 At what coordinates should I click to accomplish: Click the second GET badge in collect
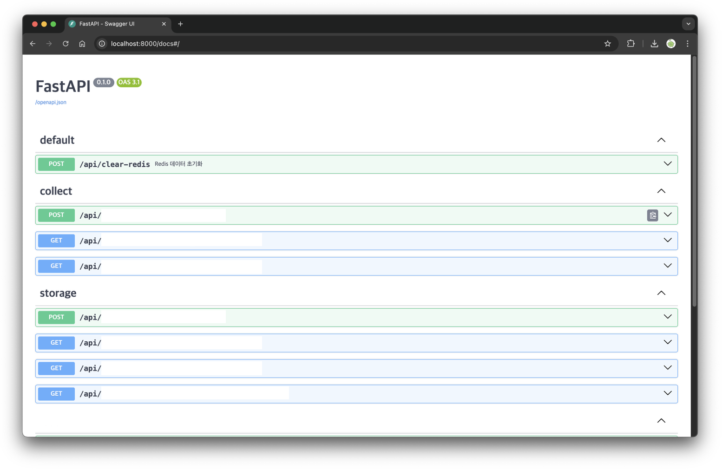56,267
